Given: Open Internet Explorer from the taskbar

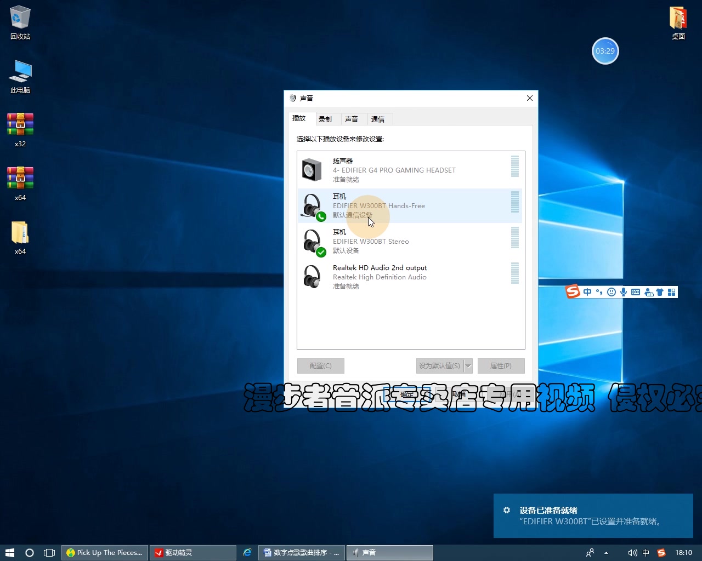Looking at the screenshot, I should point(247,553).
